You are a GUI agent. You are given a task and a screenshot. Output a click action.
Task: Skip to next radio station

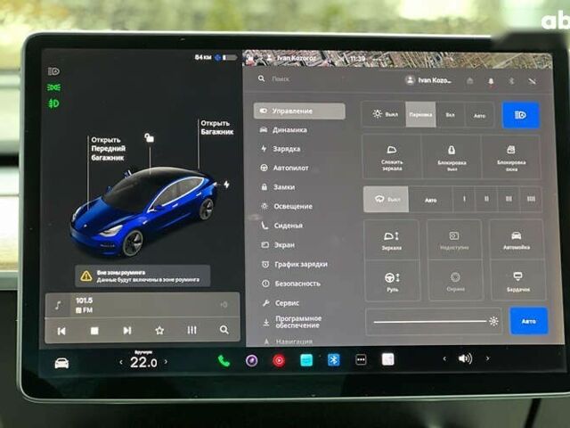(126, 331)
